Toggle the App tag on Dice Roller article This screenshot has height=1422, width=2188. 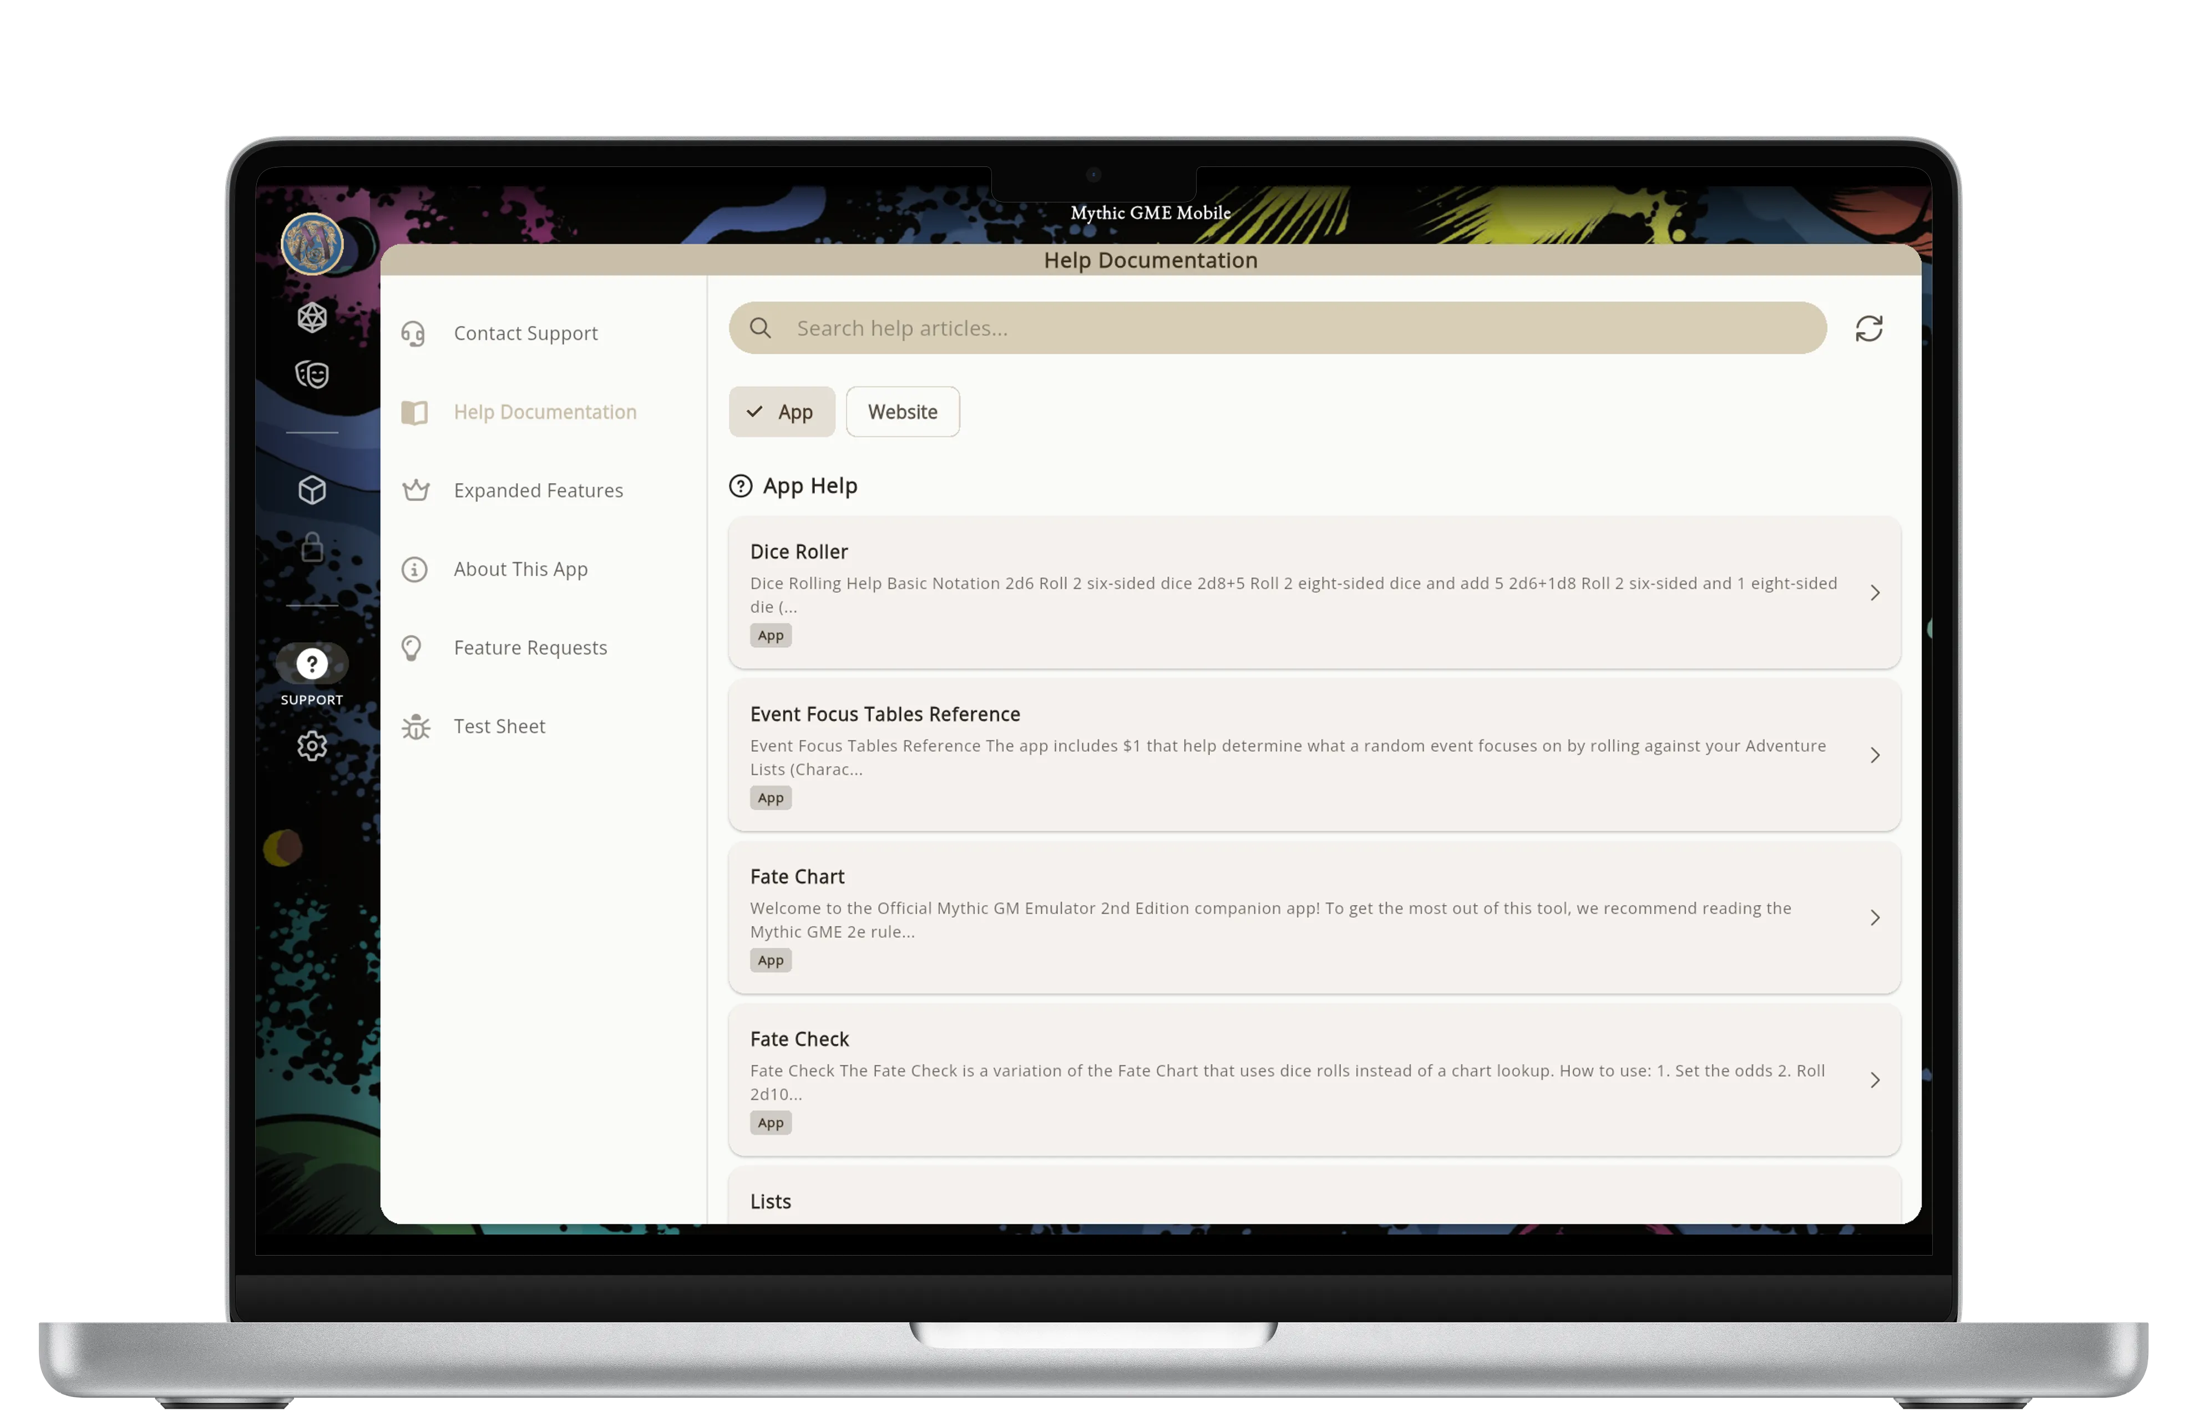pyautogui.click(x=771, y=635)
